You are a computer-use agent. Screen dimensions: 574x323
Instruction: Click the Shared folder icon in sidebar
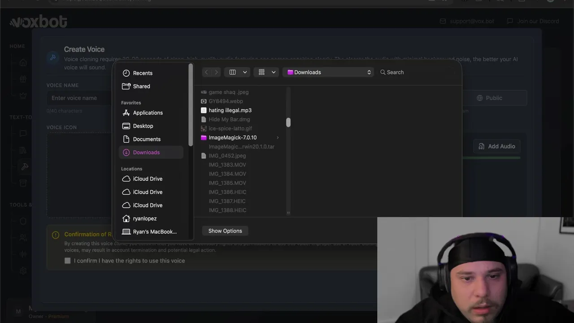click(x=126, y=86)
